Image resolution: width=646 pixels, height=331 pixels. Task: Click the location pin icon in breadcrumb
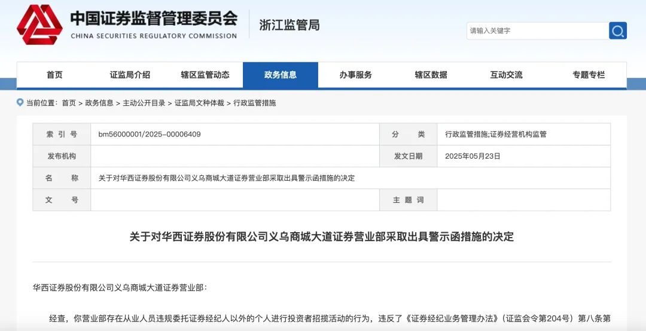[20, 103]
